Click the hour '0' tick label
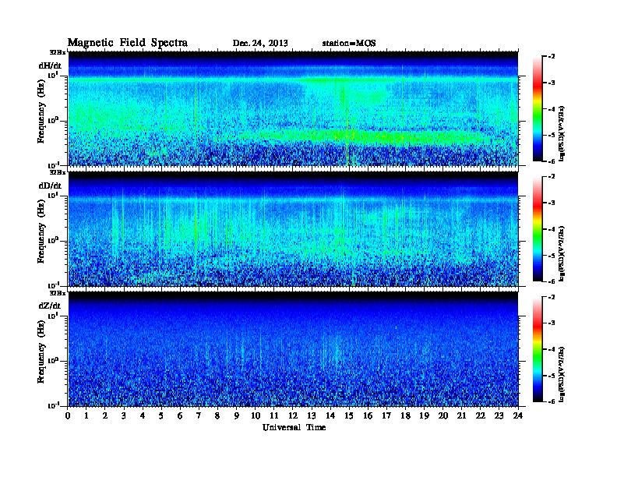Viewport: 617px width, 477px height. [68, 415]
